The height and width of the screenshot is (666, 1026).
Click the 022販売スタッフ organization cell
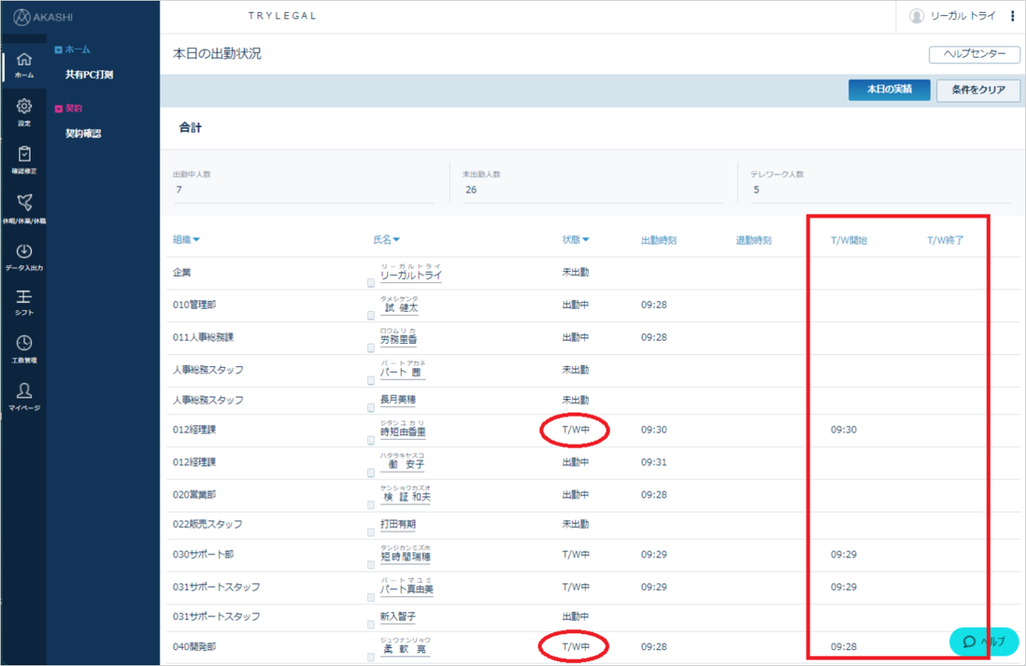pos(208,524)
